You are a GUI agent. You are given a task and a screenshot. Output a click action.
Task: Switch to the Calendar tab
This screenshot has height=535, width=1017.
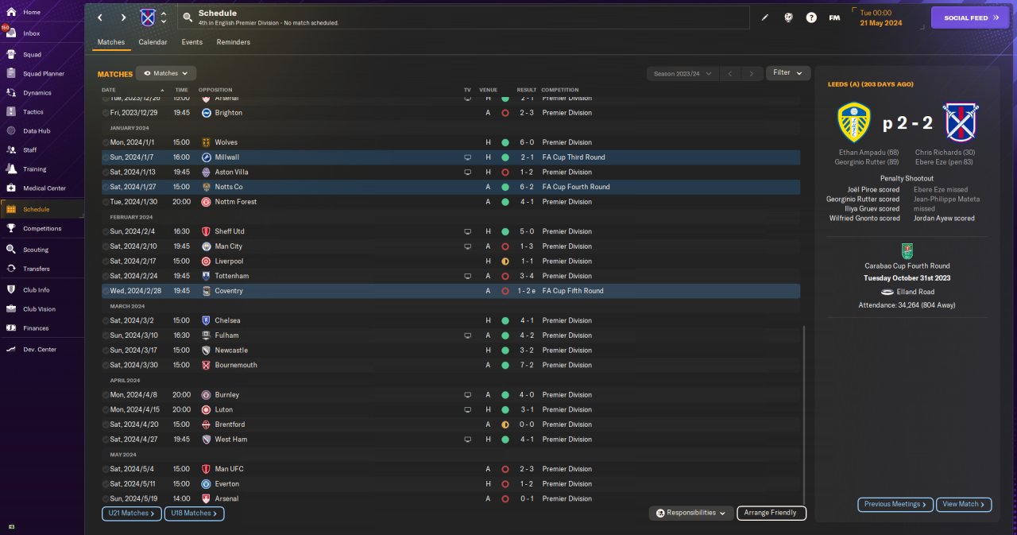point(153,42)
